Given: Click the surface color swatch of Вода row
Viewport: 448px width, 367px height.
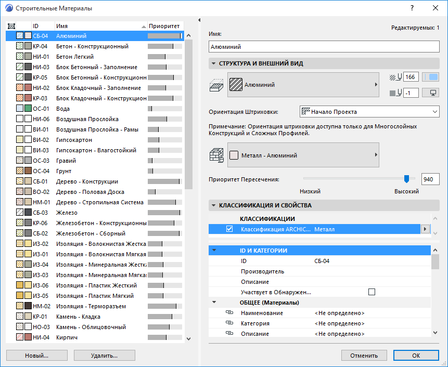Looking at the screenshot, I should coord(28,109).
